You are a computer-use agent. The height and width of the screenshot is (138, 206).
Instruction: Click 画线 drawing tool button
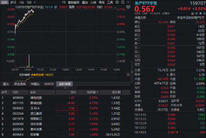[x=102, y=2]
